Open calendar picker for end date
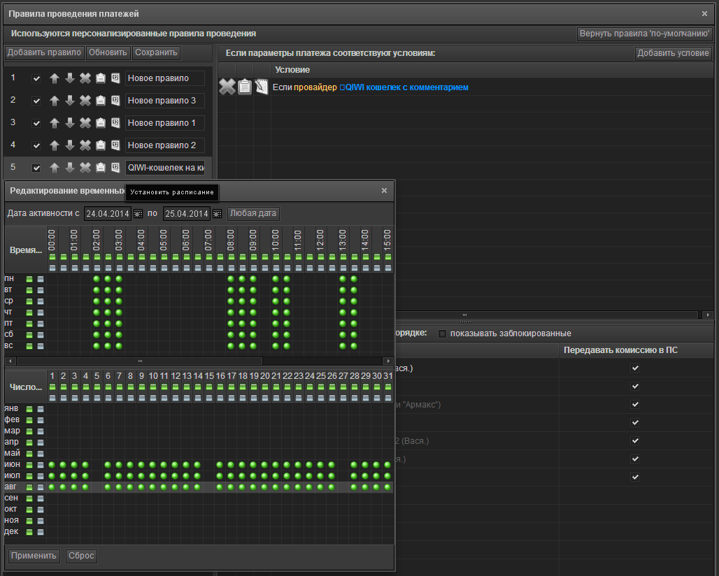This screenshot has height=576, width=719. point(218,214)
